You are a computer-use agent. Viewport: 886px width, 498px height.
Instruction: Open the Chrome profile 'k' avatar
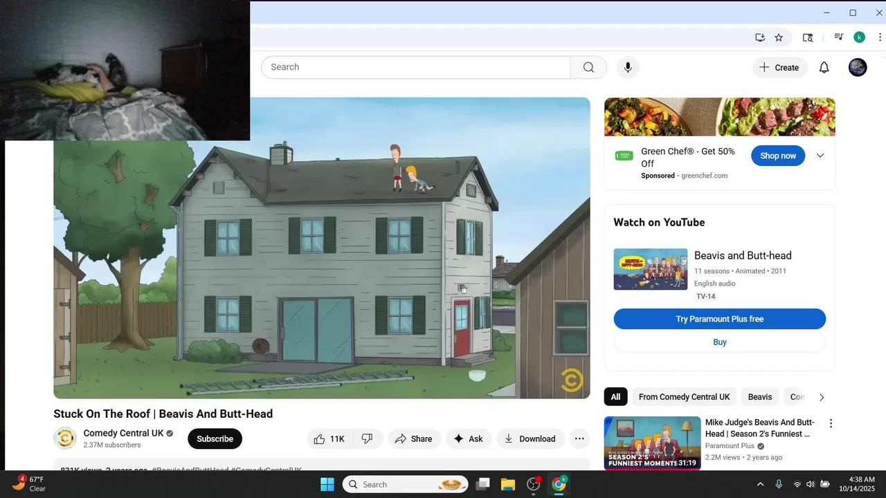click(859, 37)
